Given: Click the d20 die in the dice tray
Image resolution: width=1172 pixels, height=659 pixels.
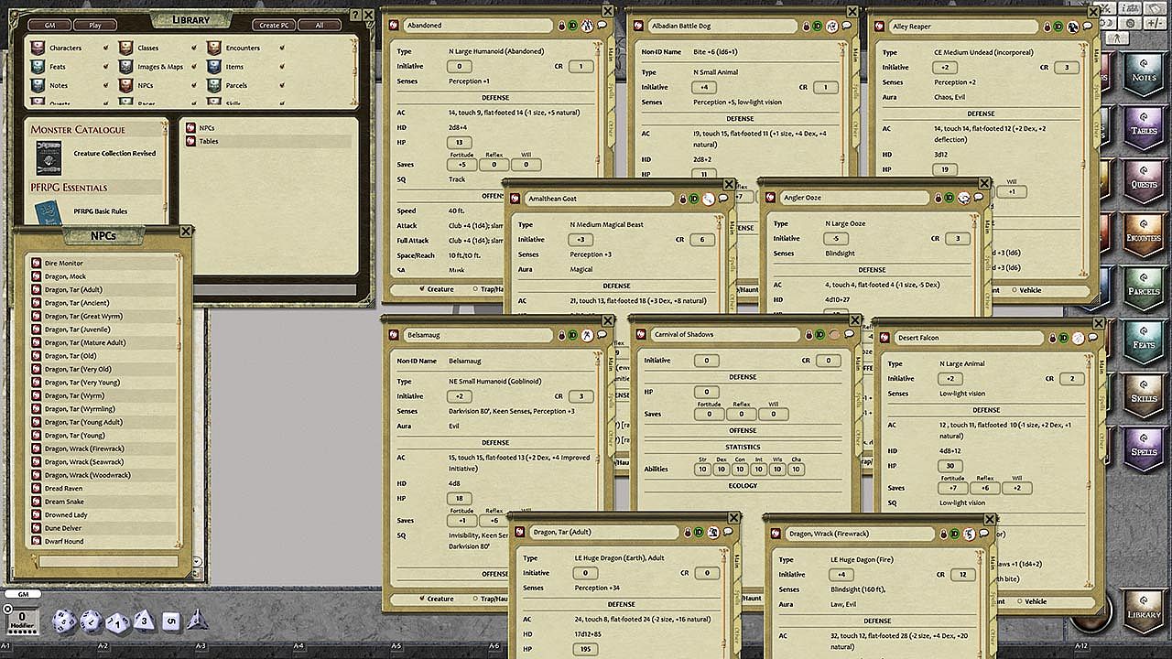Looking at the screenshot, I should 62,621.
